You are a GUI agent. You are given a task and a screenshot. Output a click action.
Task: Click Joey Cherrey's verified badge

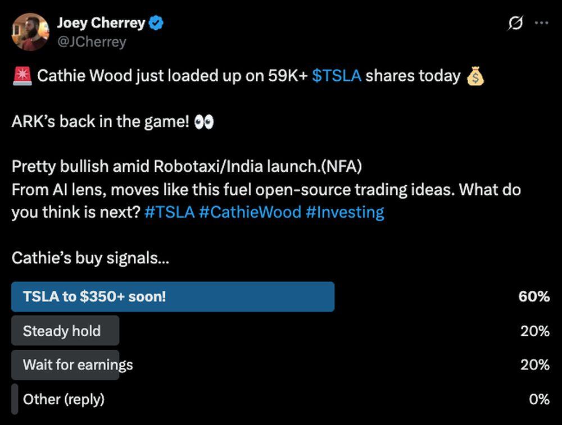coord(155,22)
